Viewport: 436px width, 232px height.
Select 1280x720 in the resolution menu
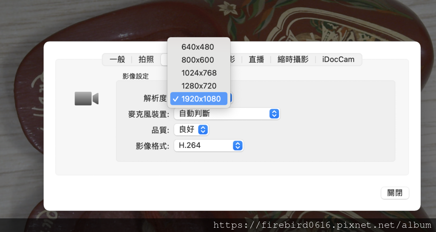tap(199, 86)
